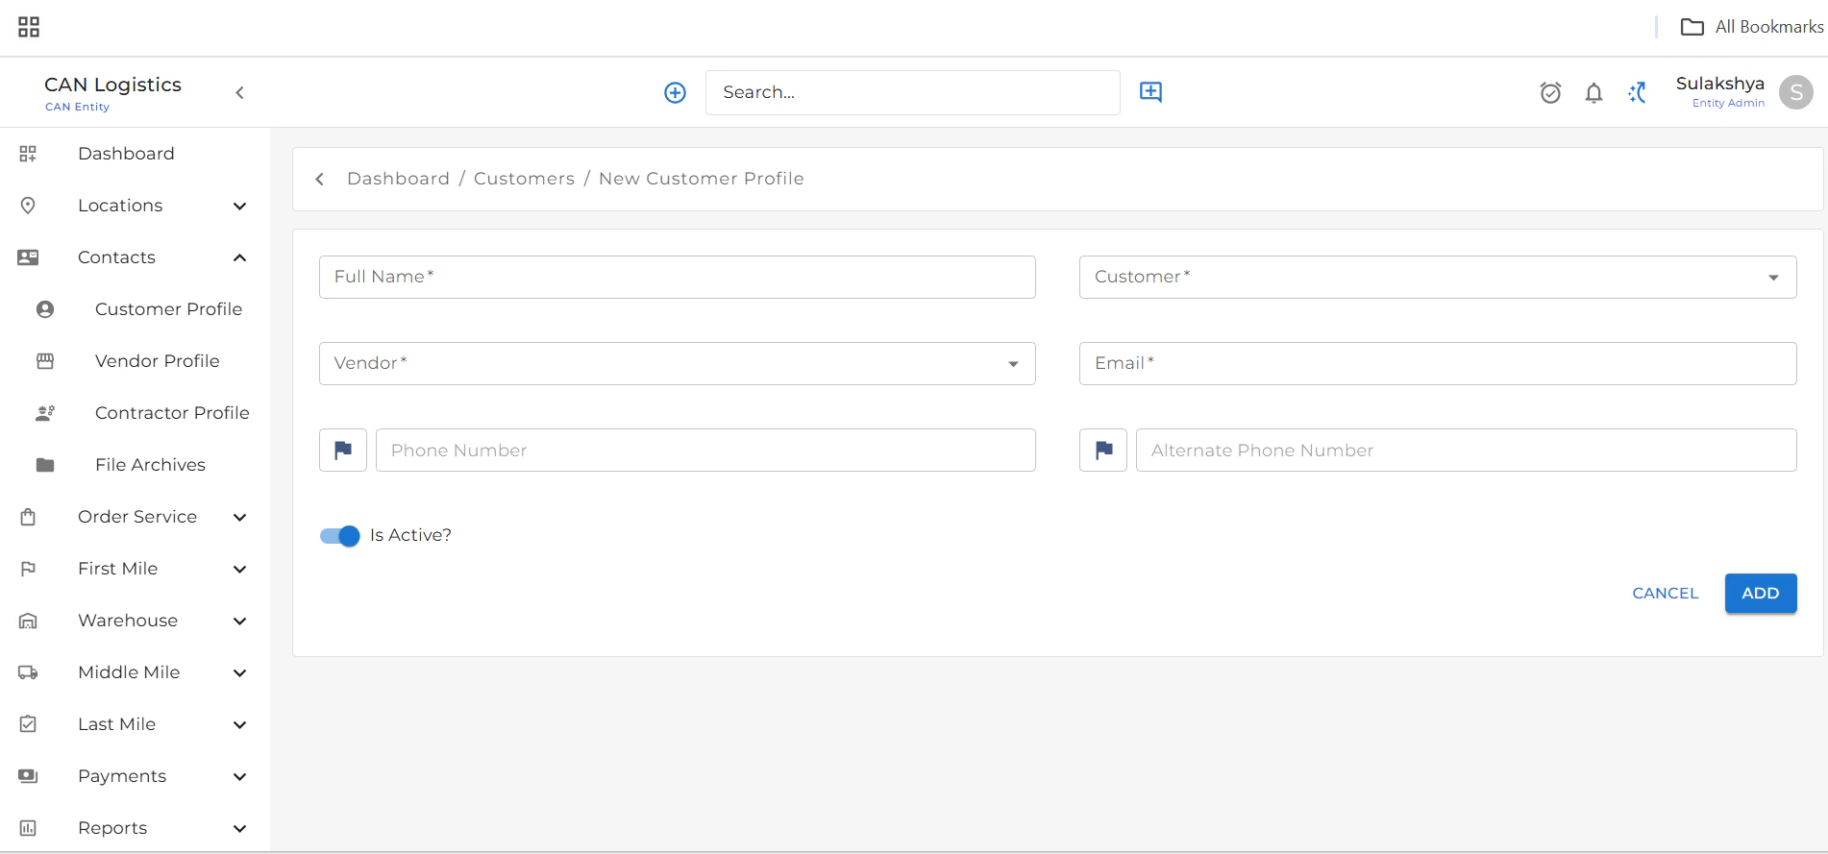
Task: Click the Contractor Profile people icon
Action: (x=45, y=413)
